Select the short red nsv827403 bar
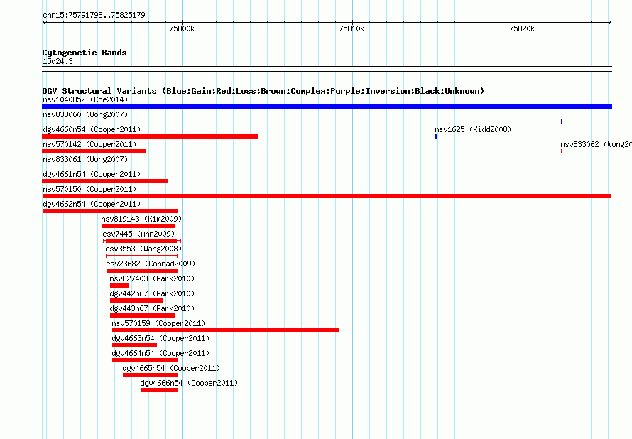This screenshot has width=632, height=439. 119,286
